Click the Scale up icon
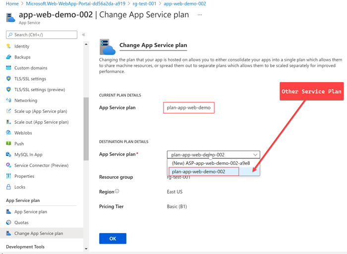Viewport: 347px width, 254px height. tap(8, 111)
